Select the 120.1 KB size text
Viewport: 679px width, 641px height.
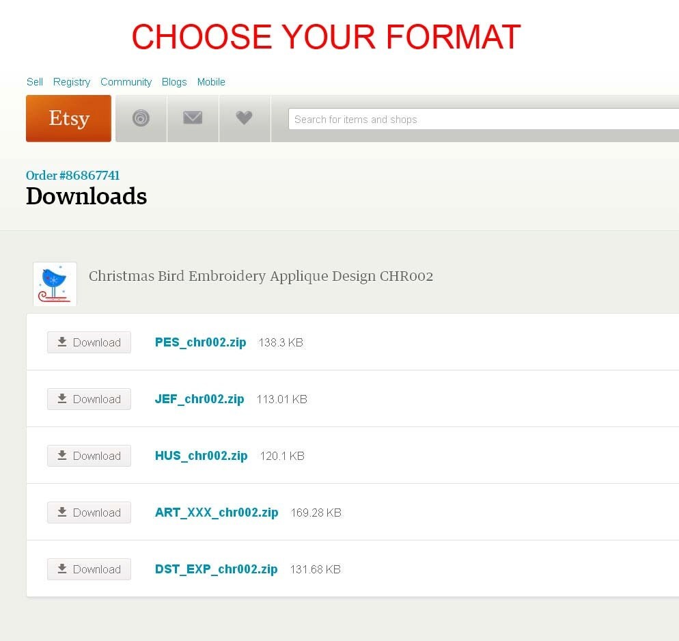click(282, 456)
